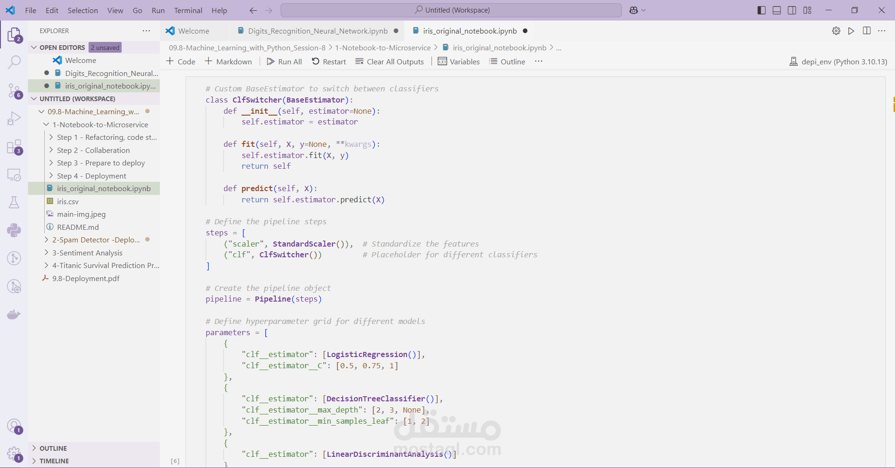Image resolution: width=895 pixels, height=468 pixels.
Task: Open the notebook Outline
Action: [x=507, y=62]
